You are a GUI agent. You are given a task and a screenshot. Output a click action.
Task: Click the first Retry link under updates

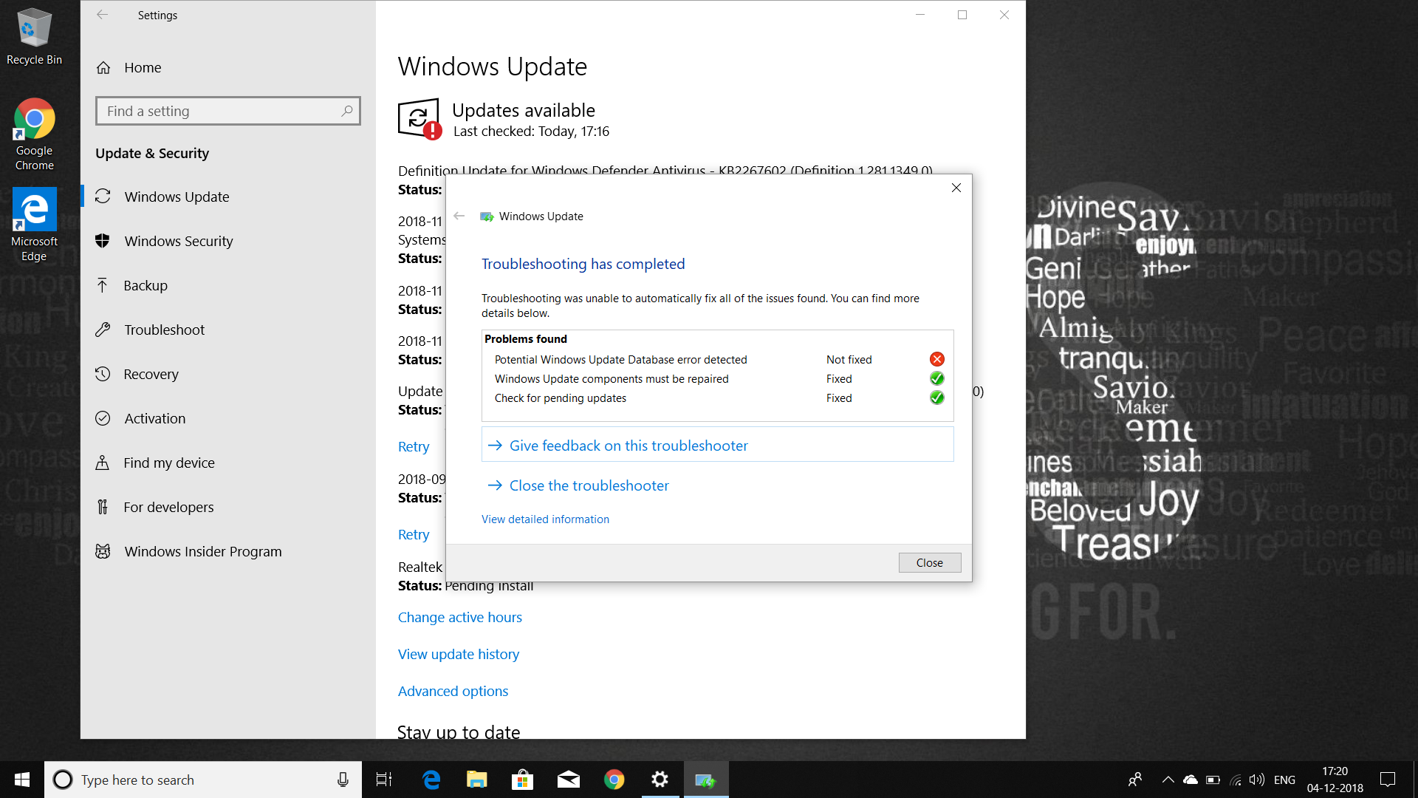414,446
